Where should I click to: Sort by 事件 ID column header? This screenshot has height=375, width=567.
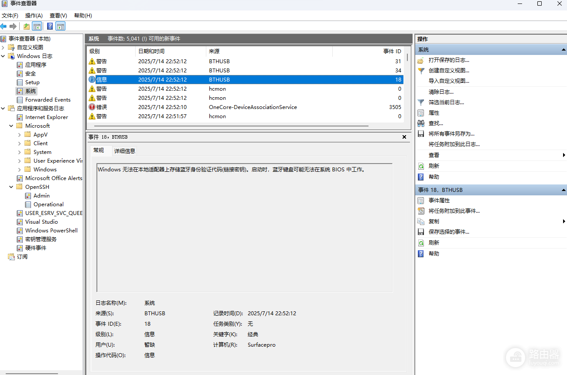click(368, 51)
